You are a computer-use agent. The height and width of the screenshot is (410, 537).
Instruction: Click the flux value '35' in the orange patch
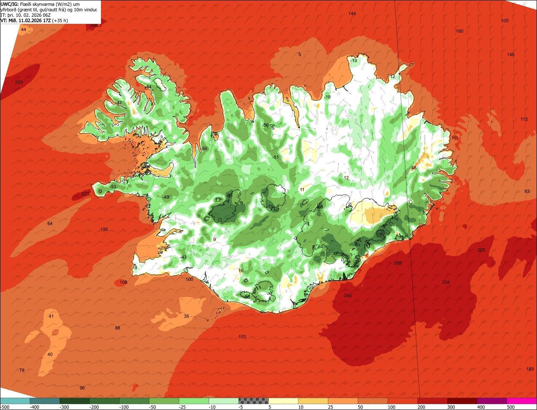(x=186, y=316)
